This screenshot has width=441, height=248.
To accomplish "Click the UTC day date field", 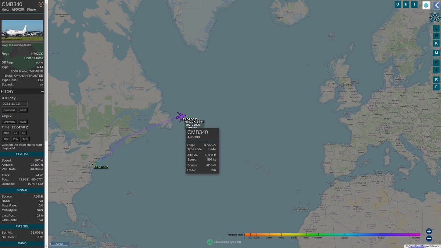I will click(15, 104).
